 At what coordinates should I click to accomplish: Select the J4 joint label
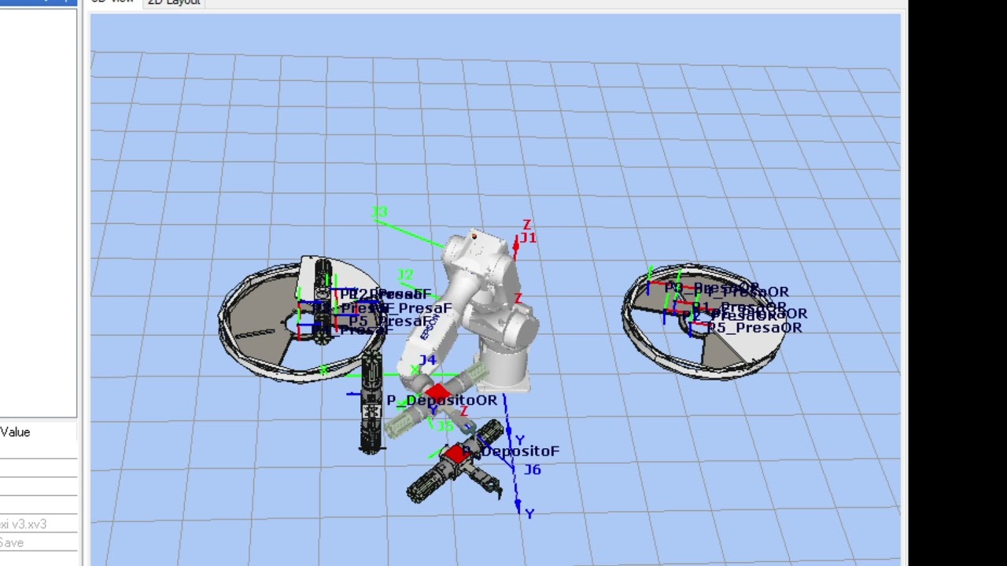pyautogui.click(x=427, y=360)
